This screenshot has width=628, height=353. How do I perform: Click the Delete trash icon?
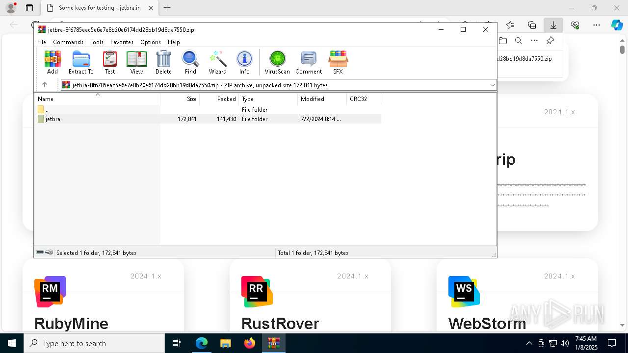coord(163,63)
